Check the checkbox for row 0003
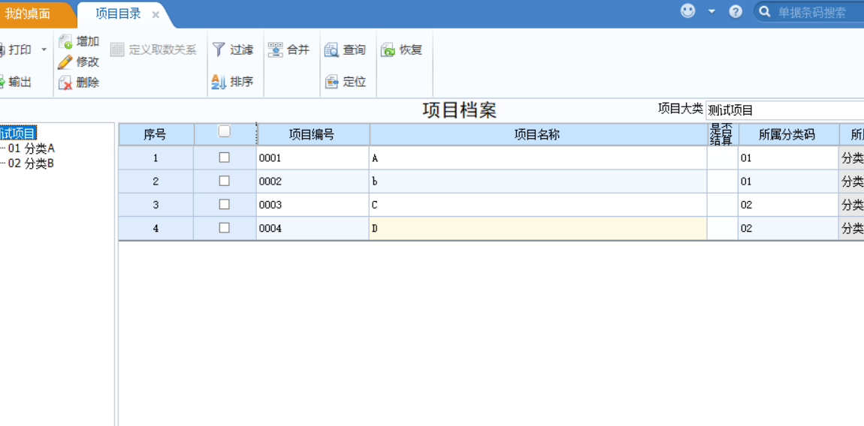 pos(225,204)
